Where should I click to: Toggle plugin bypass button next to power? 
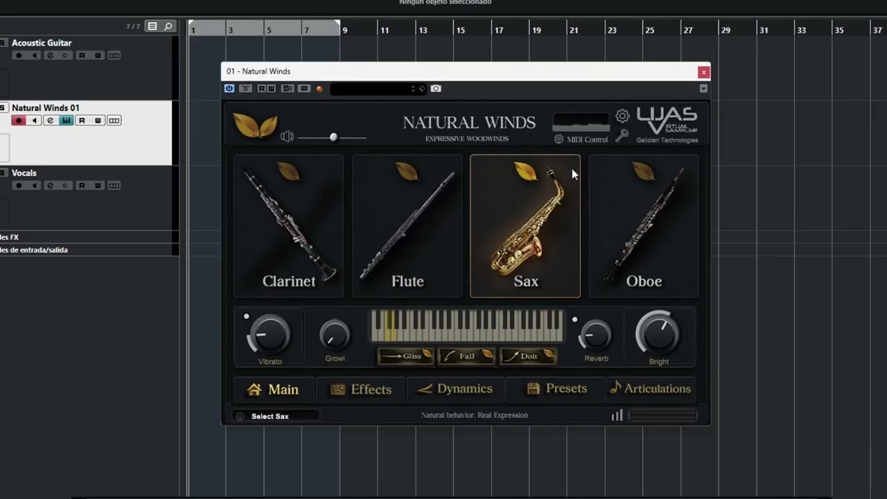(x=245, y=89)
